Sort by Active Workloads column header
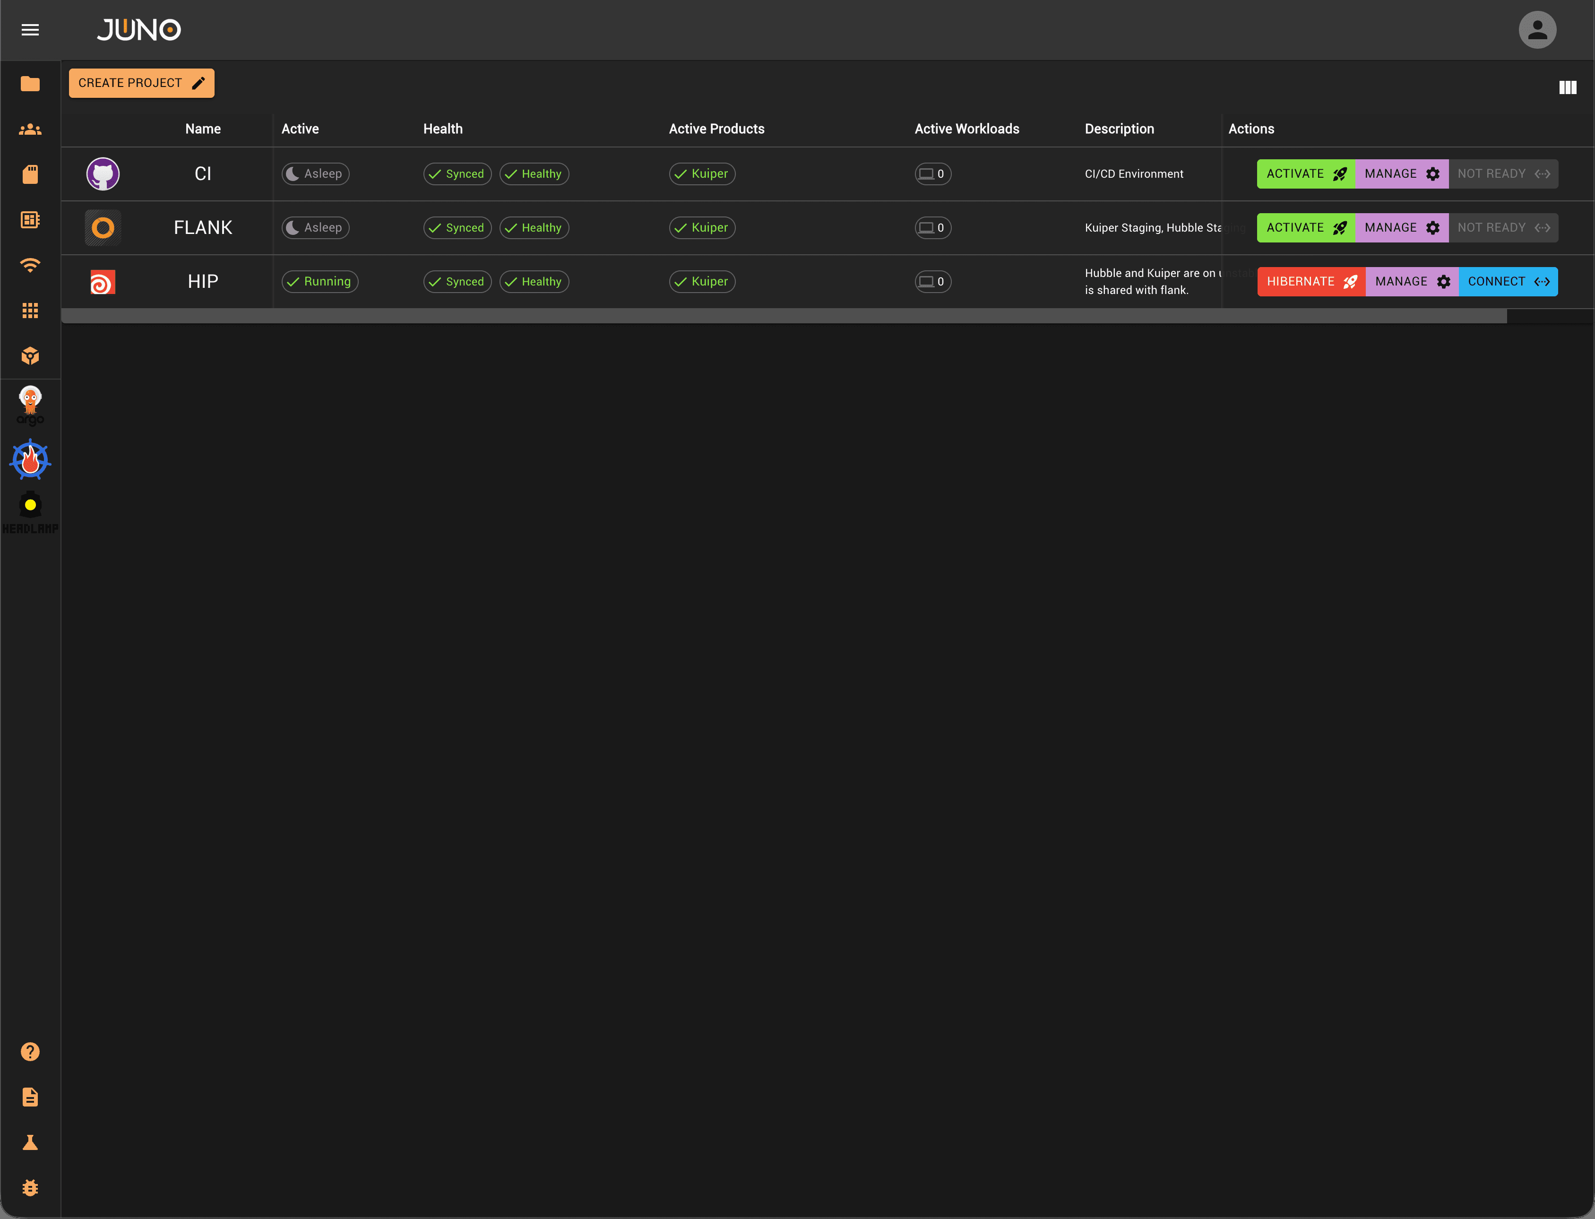 point(966,129)
